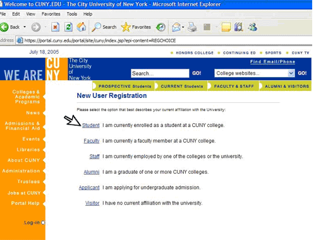This screenshot has height=240, width=316.
Task: Click the Print icon
Action: [192, 27]
